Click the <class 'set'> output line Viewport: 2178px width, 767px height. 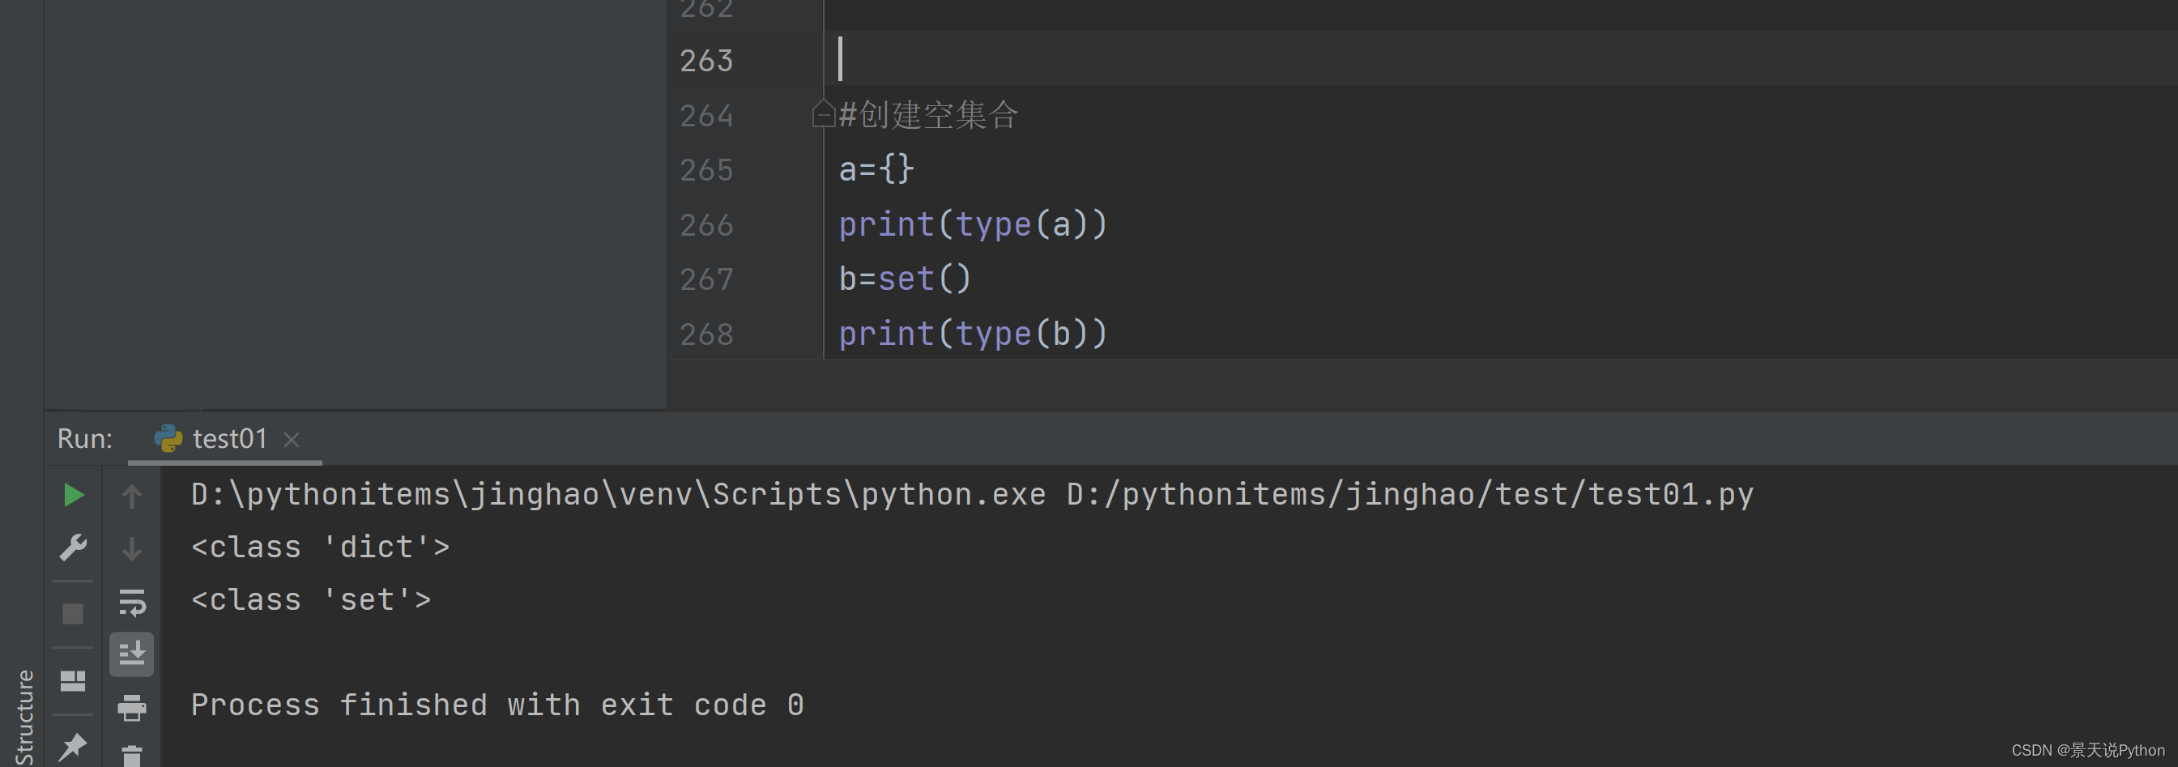tap(311, 600)
